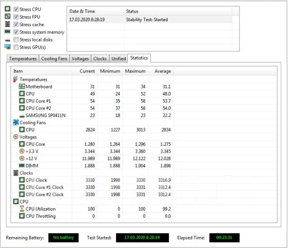This screenshot has width=288, height=248.
Task: Click the Clocks group heading
Action: (x=26, y=173)
